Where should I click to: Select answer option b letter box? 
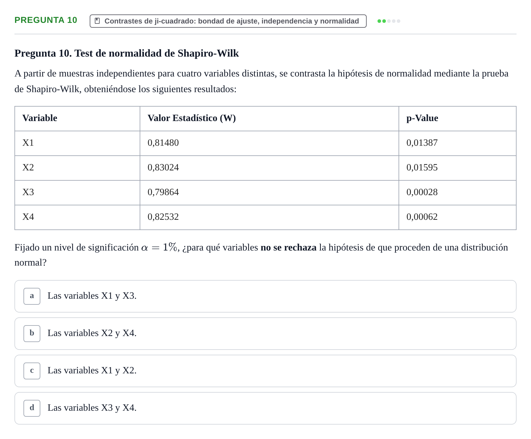click(32, 333)
